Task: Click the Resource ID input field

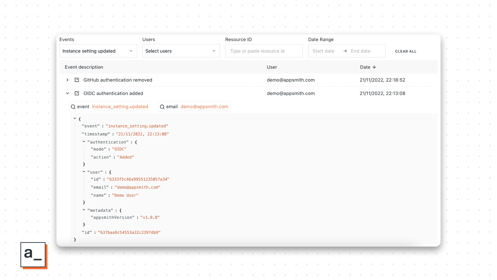Action: pos(264,51)
